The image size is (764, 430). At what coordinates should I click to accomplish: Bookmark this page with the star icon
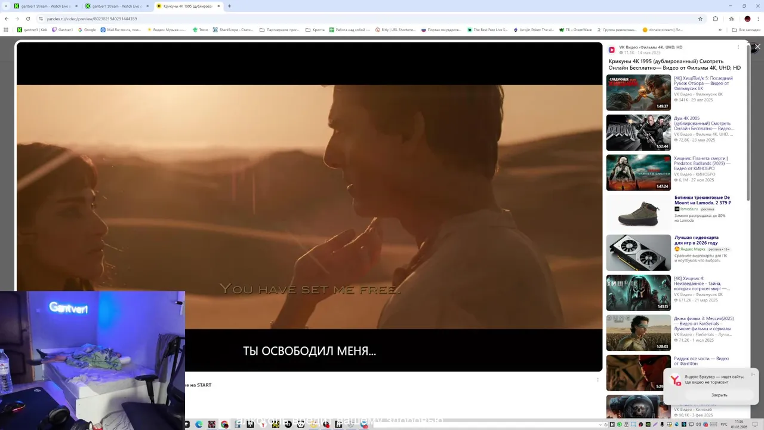coord(700,19)
